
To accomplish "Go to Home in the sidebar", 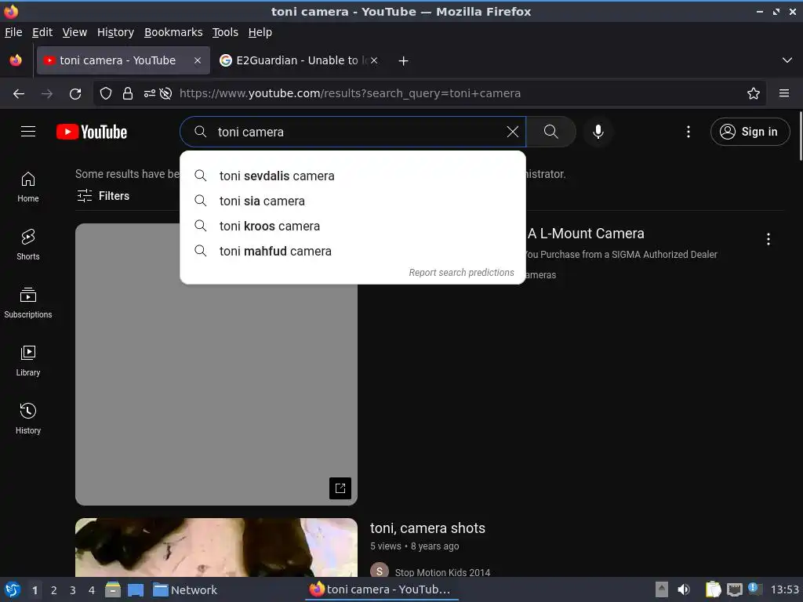I will [28, 187].
